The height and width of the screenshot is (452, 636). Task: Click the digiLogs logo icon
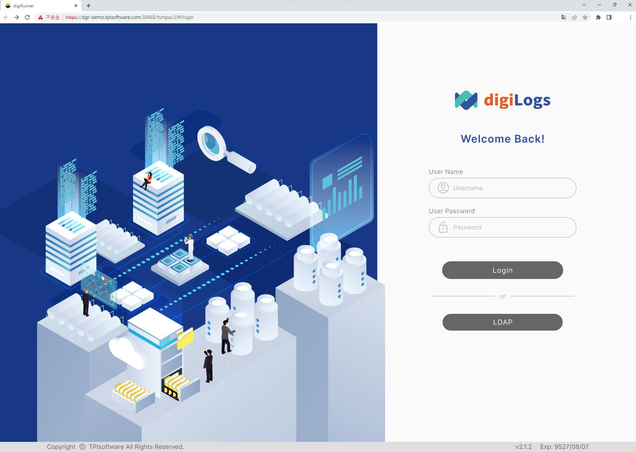pyautogui.click(x=465, y=100)
